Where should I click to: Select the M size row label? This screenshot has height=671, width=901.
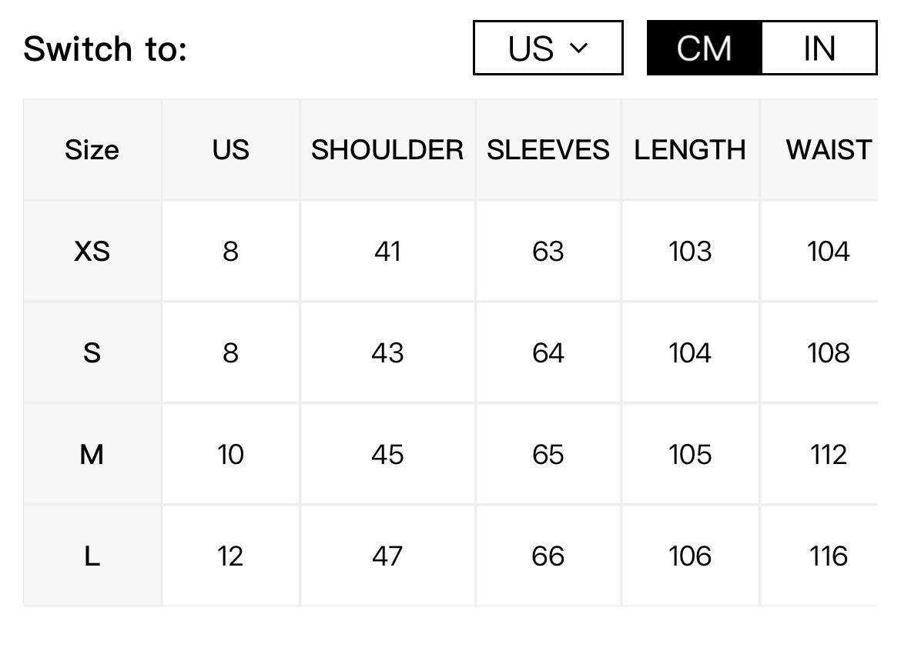(x=92, y=454)
